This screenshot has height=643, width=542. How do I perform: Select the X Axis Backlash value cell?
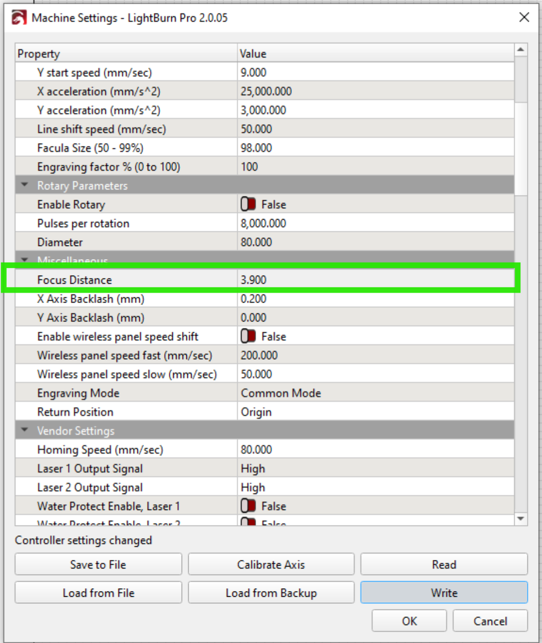click(375, 299)
